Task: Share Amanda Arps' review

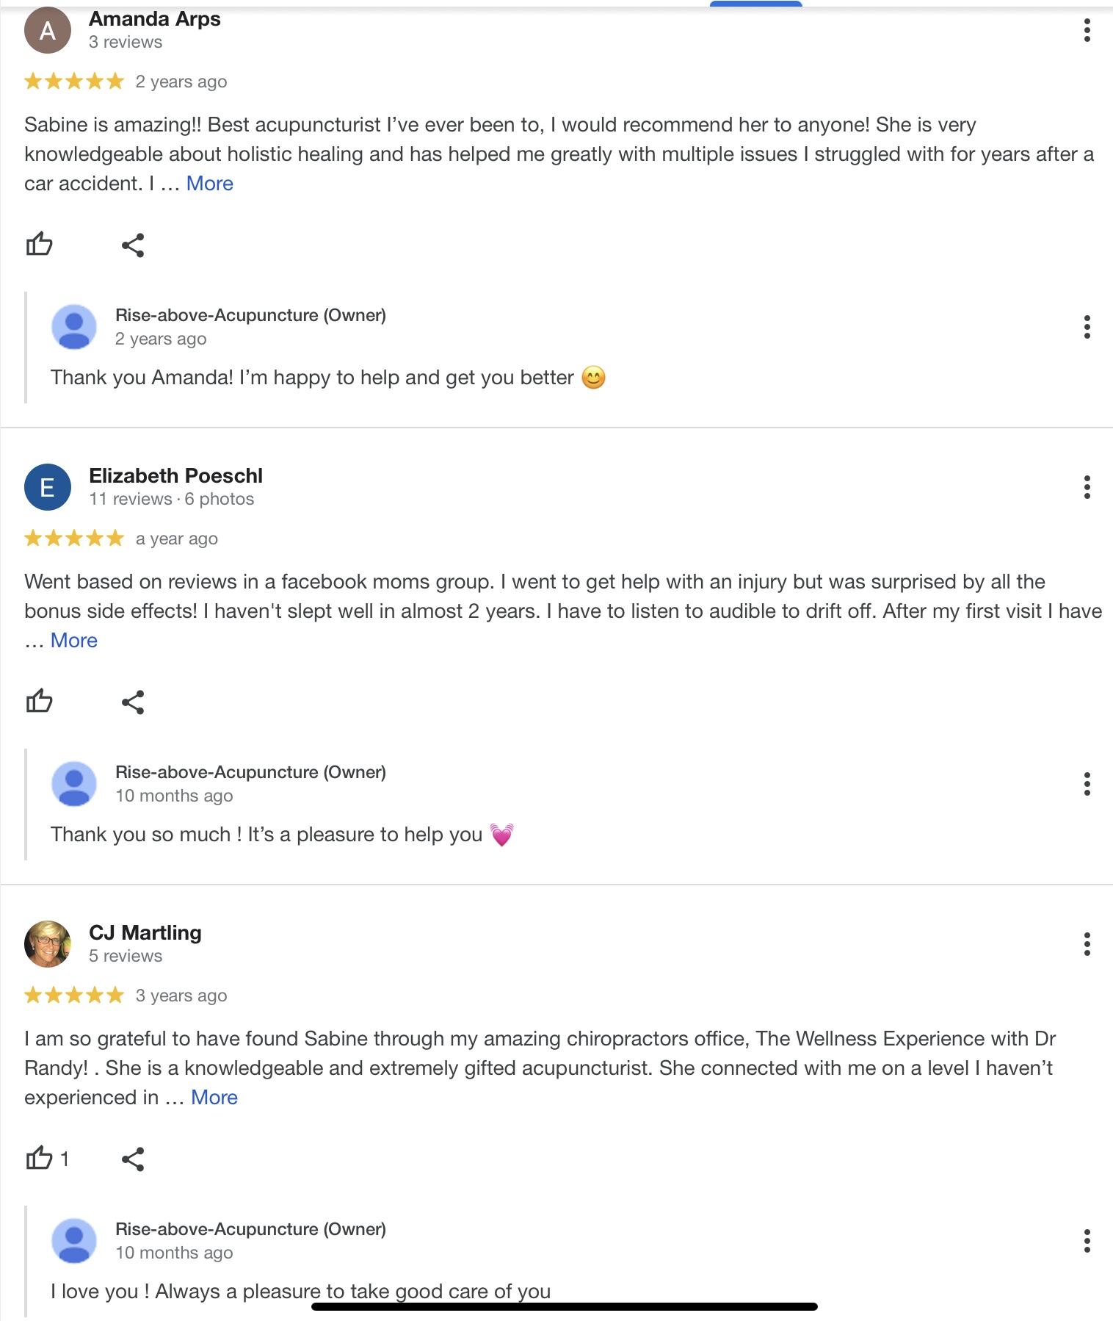Action: [133, 245]
